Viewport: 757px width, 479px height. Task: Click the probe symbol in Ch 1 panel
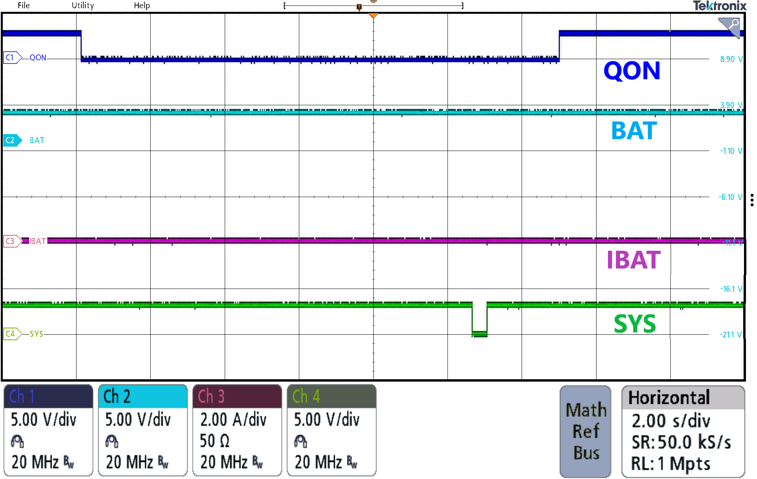tap(17, 441)
